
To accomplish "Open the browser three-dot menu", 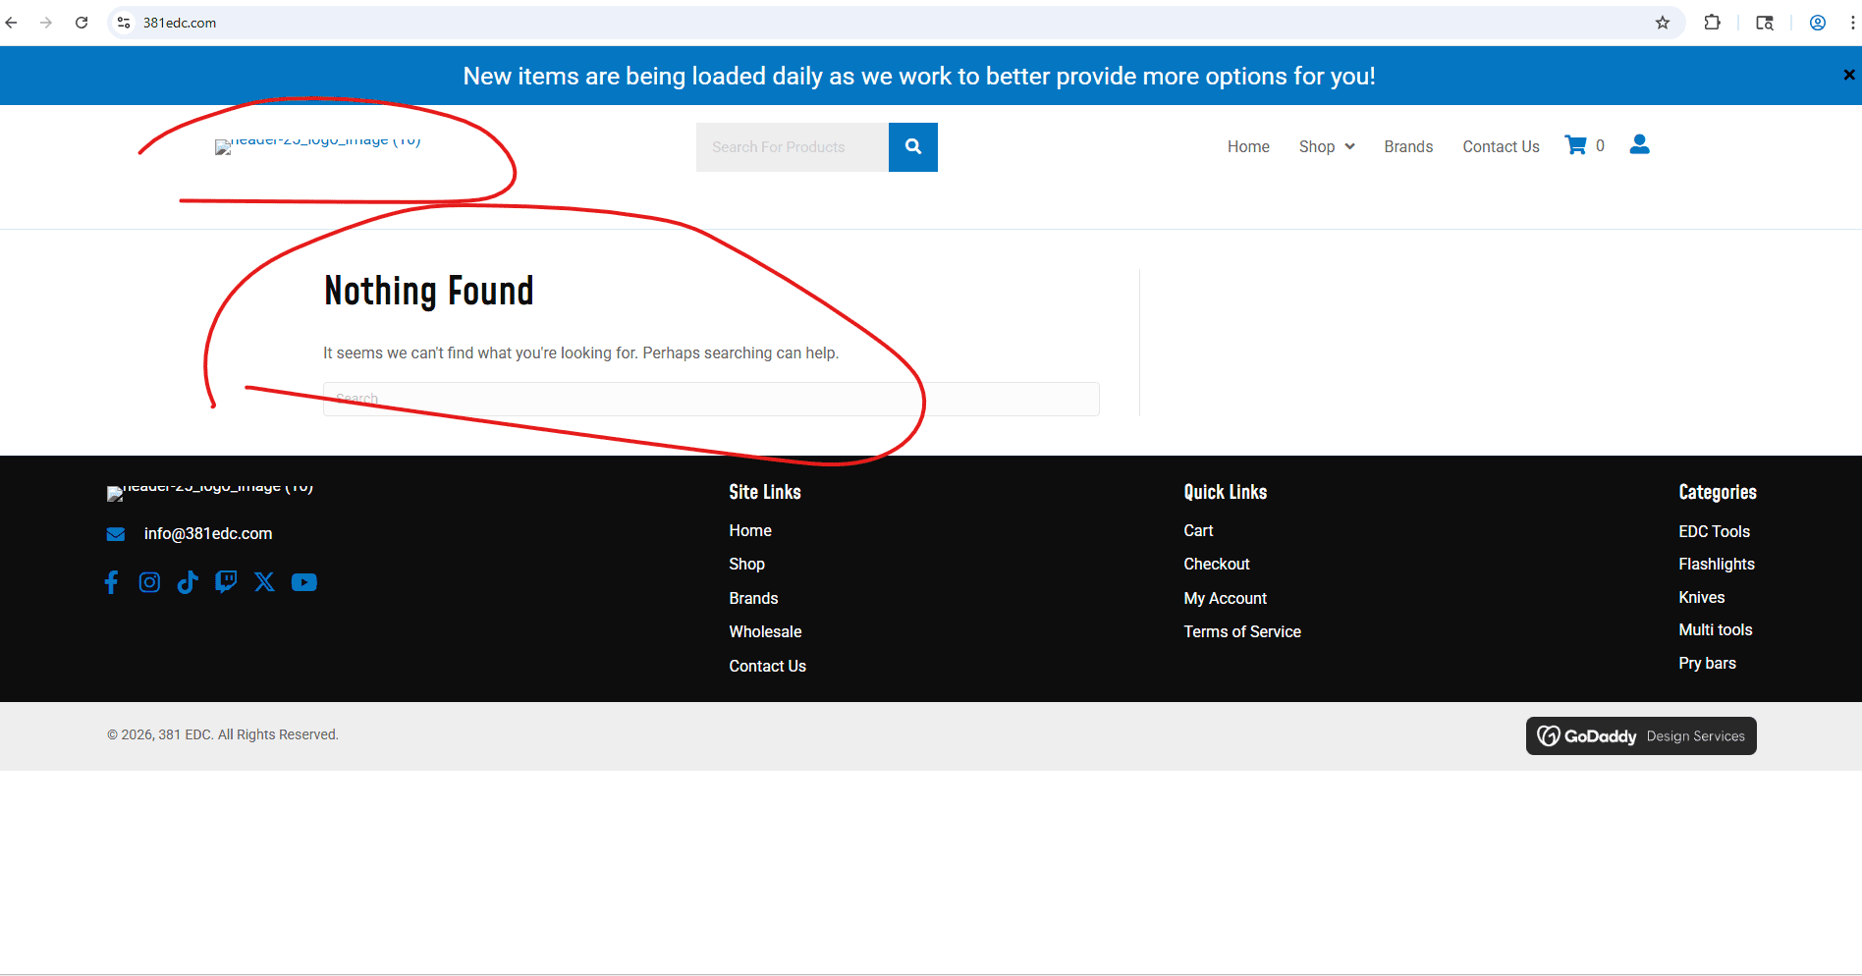I will [1852, 23].
